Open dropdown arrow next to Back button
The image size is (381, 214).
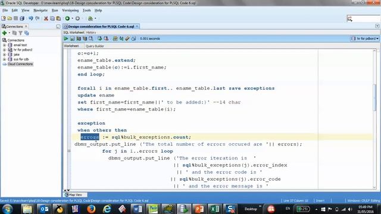pos(72,18)
